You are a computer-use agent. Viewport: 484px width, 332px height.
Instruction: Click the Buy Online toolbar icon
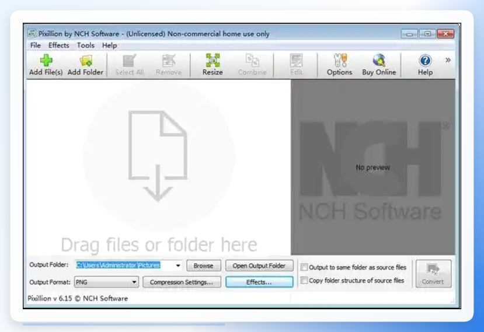379,65
